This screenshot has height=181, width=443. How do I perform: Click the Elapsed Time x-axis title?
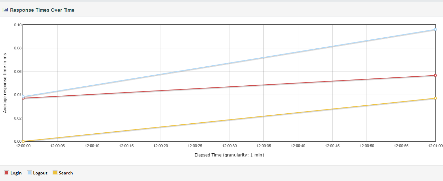[x=229, y=155]
